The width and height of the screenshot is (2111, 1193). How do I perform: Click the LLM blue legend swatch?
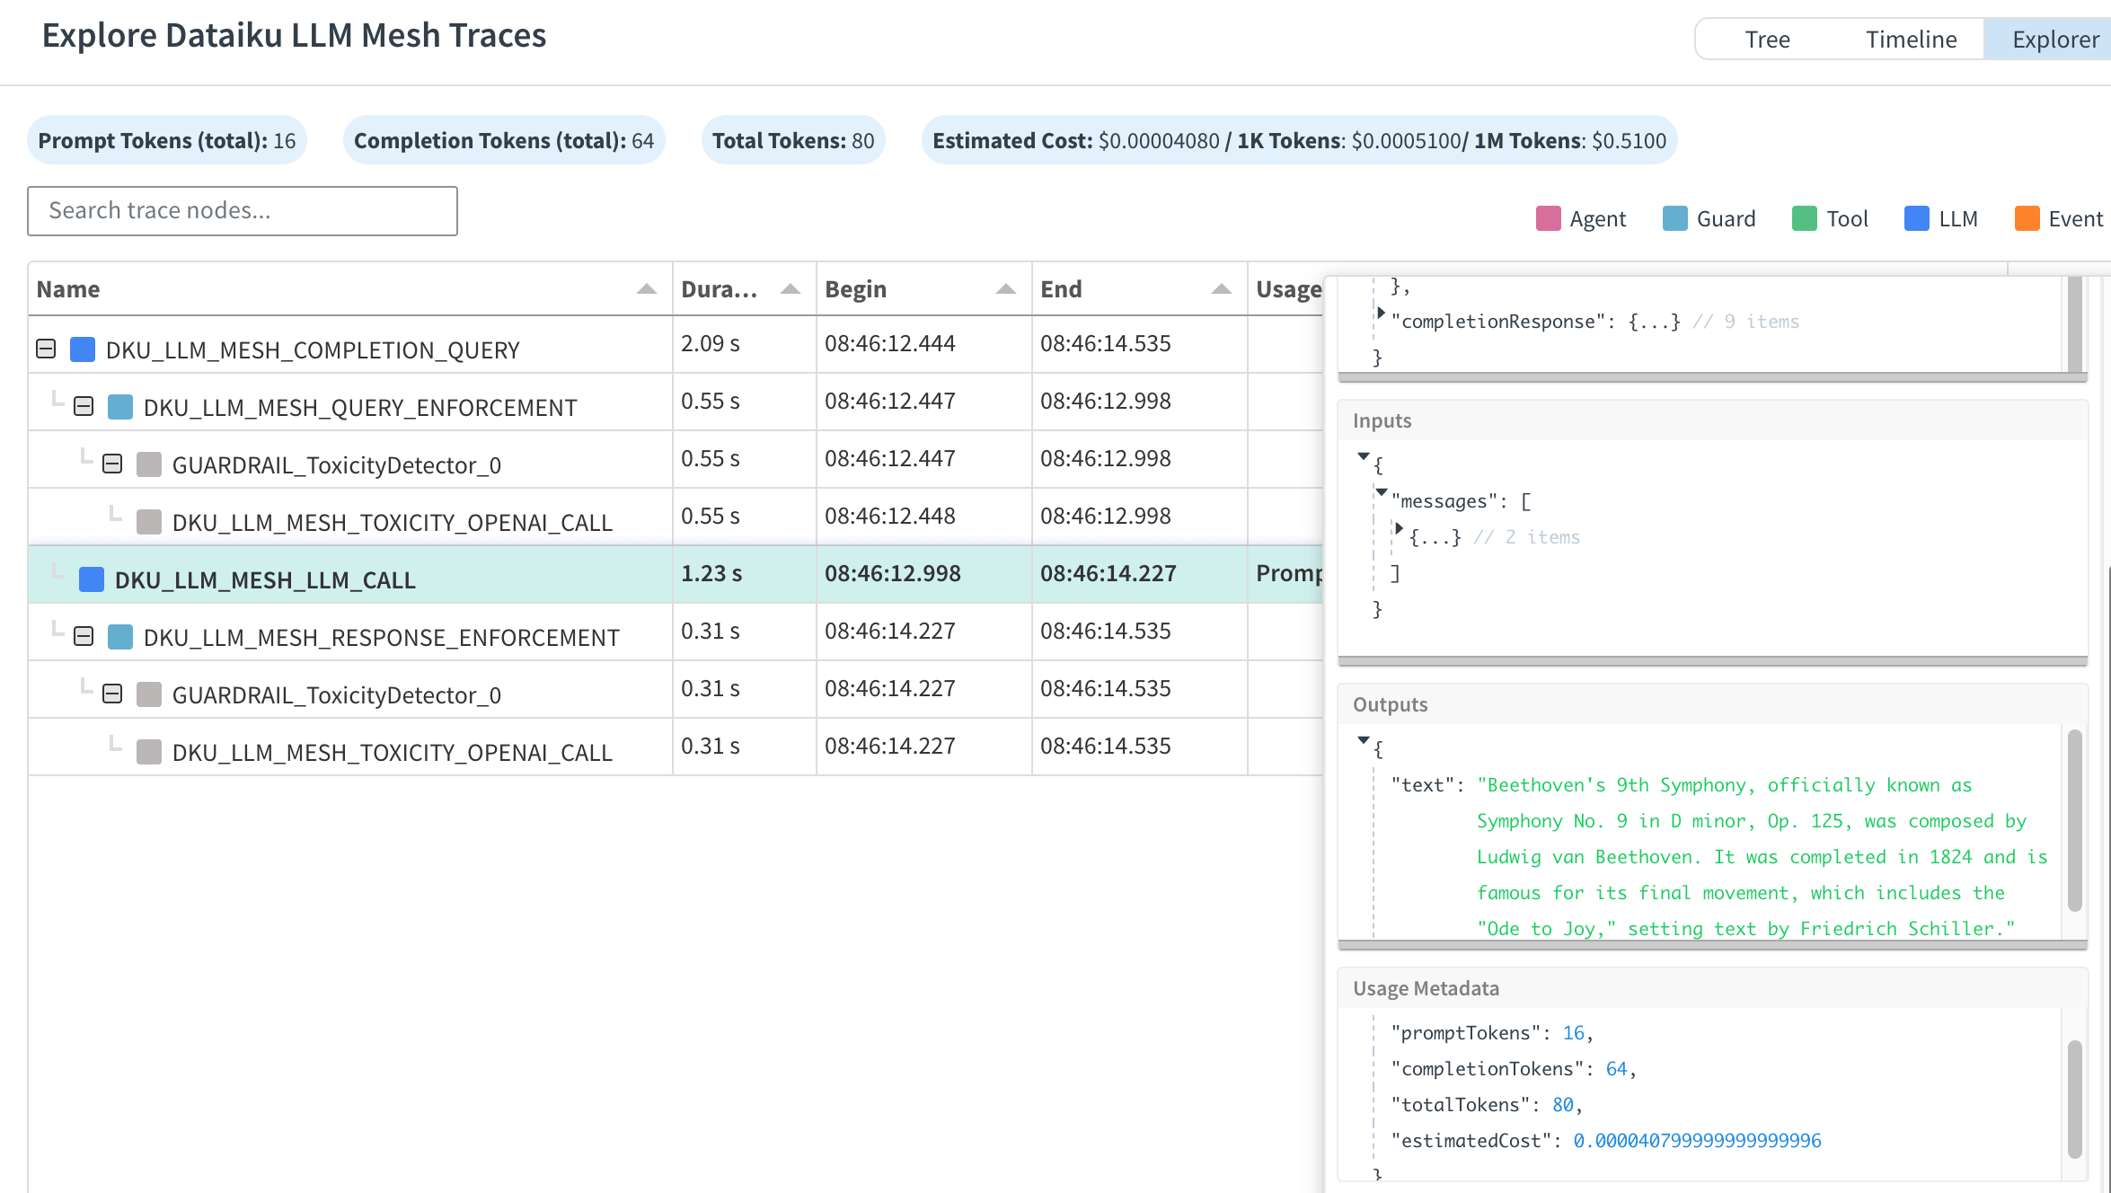click(1916, 218)
